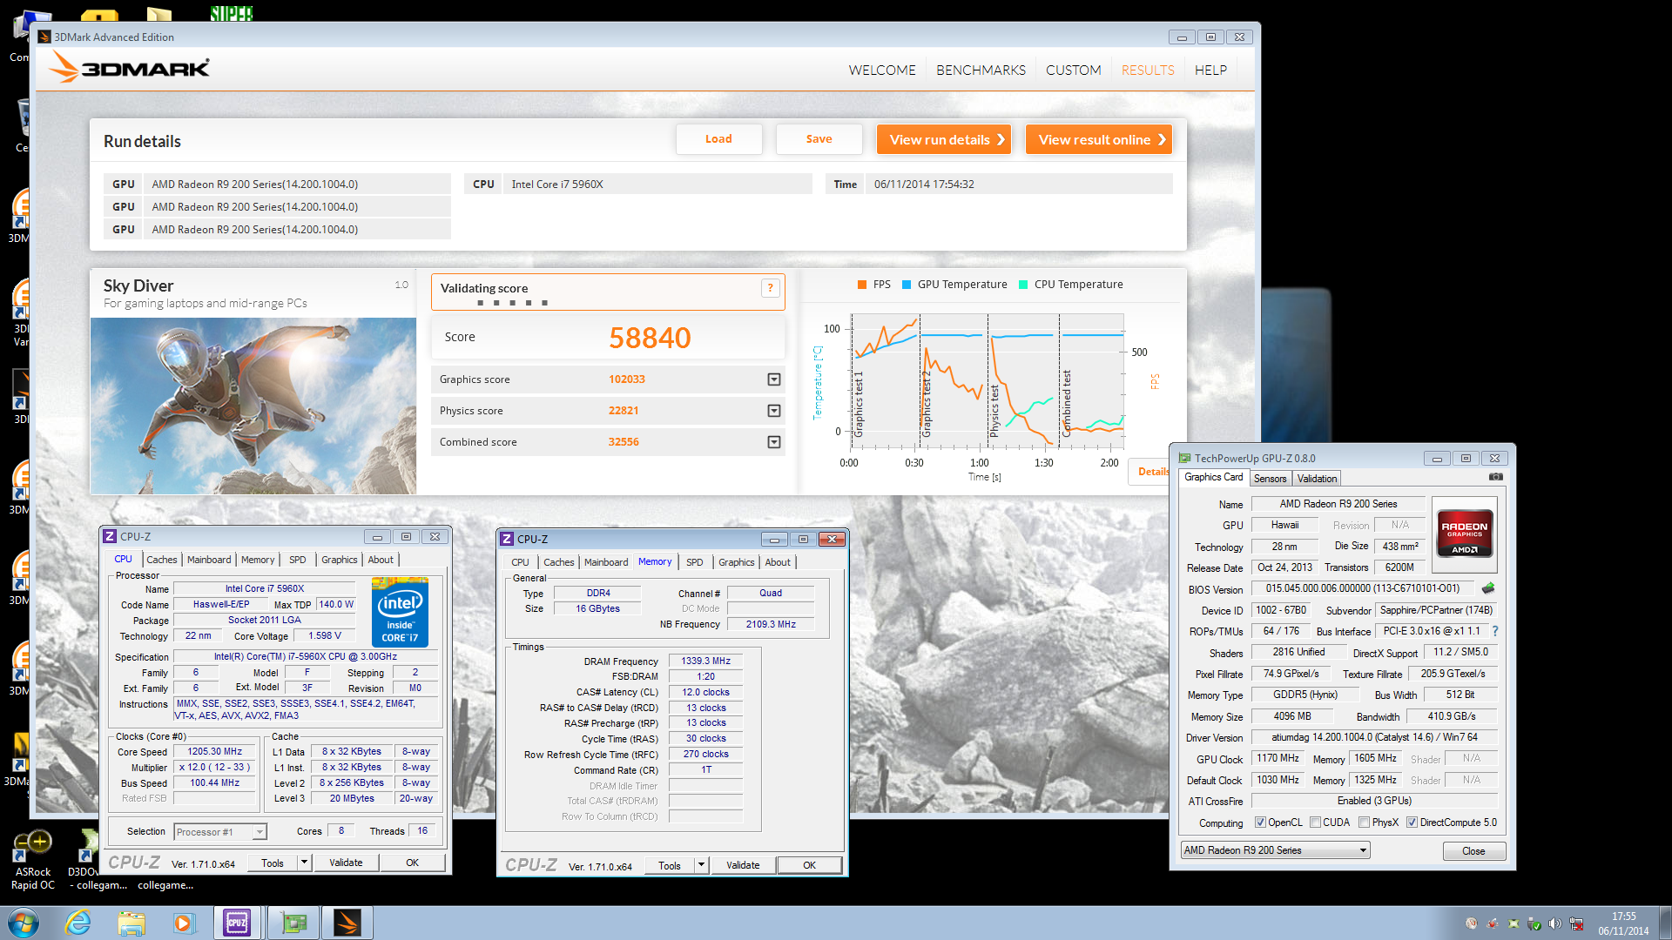Viewport: 1672px width, 940px height.
Task: Open Windows Media Player from taskbar
Action: click(184, 923)
